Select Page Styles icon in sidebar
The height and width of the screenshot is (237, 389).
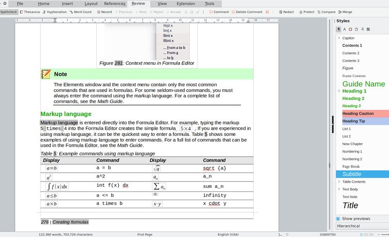coord(357,29)
